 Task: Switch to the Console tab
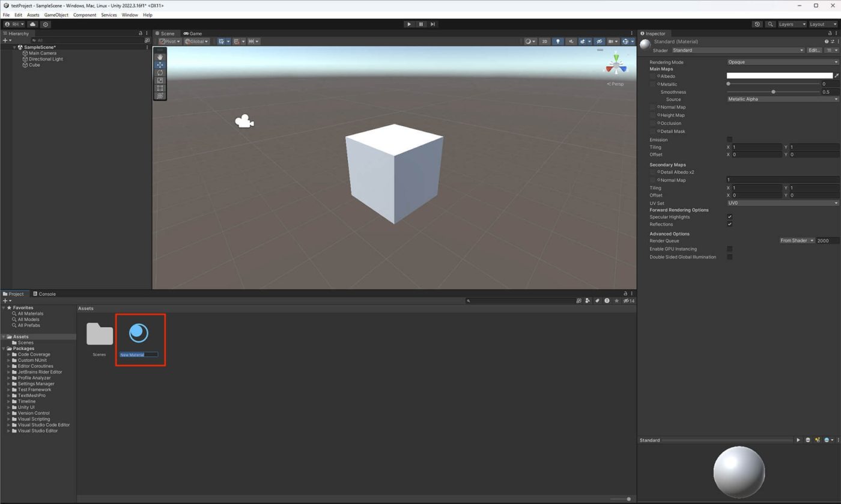point(44,294)
